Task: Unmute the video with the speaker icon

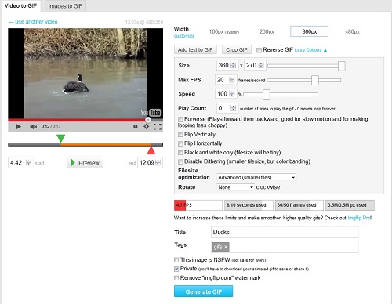Action: 33,127
